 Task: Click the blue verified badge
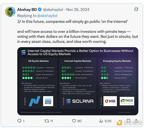(40, 10)
